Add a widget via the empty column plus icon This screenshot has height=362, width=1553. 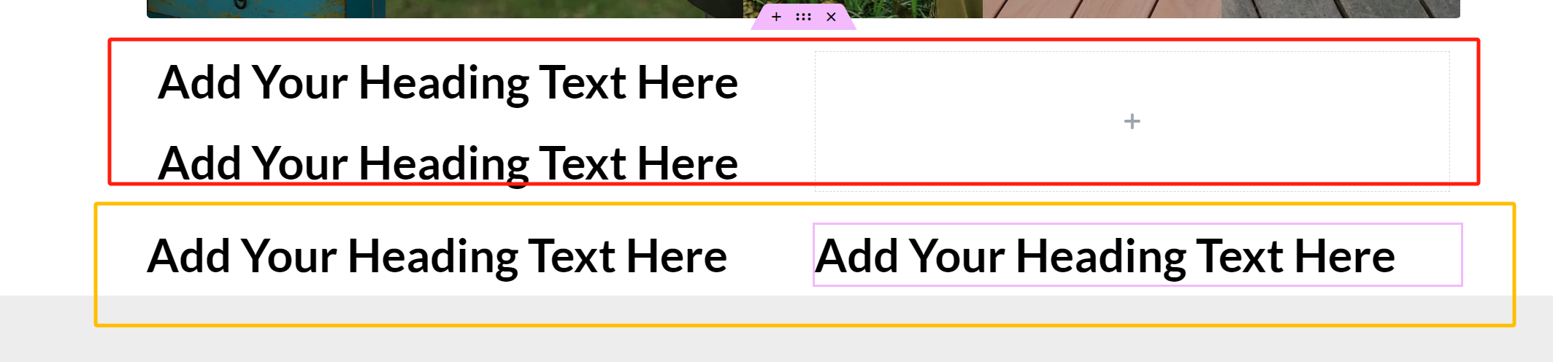(x=1132, y=121)
